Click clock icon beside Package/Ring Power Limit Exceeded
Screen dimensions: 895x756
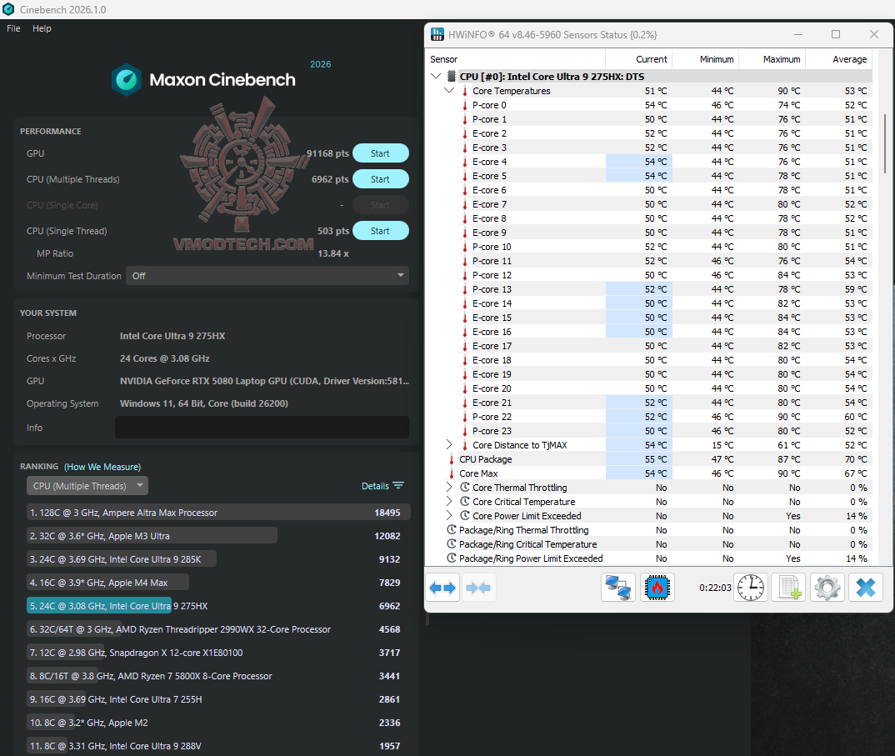pos(452,558)
